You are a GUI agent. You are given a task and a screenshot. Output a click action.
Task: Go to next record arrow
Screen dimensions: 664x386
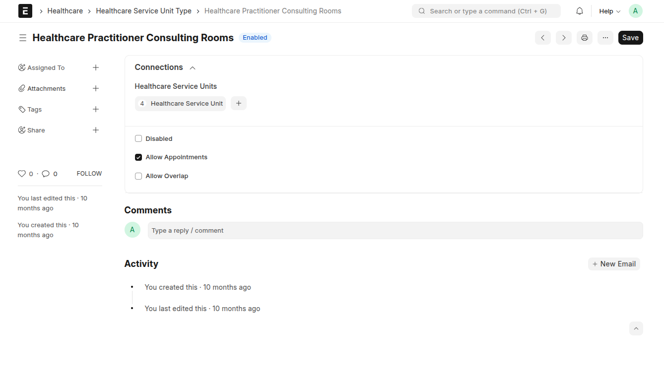(564, 38)
